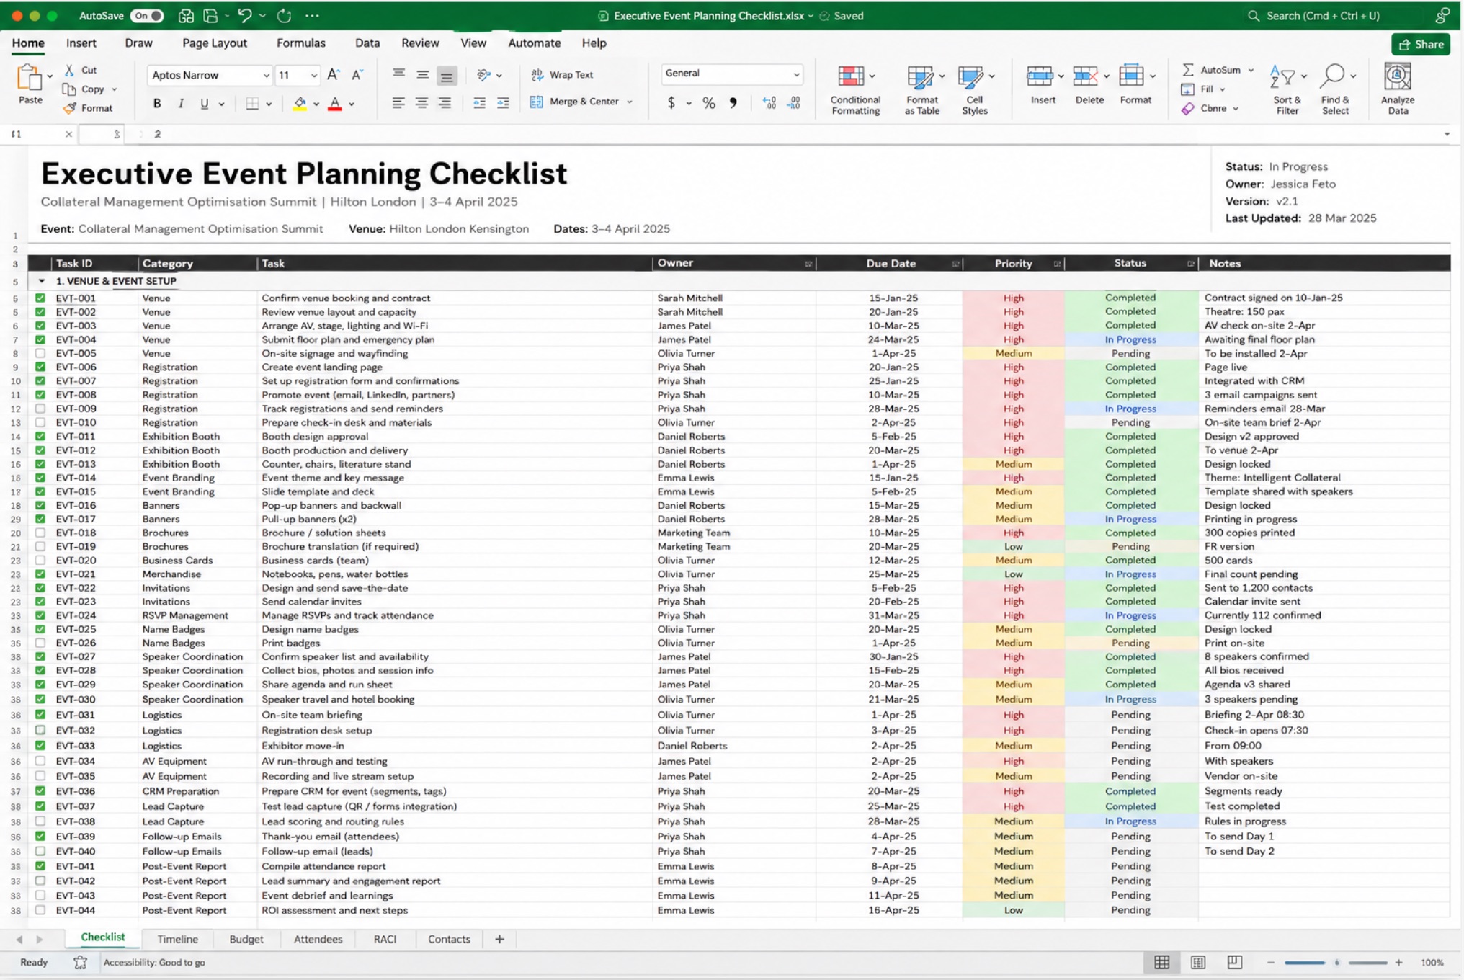1464x980 pixels.
Task: Open Conditional Formatting
Action: coord(855,90)
